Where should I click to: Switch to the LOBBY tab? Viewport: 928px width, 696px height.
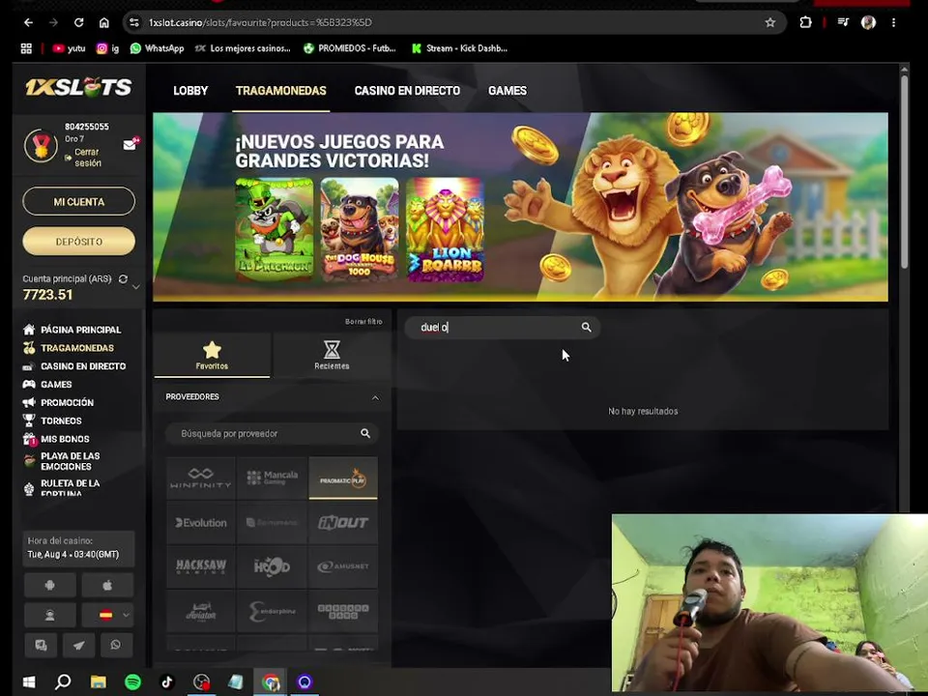190,91
